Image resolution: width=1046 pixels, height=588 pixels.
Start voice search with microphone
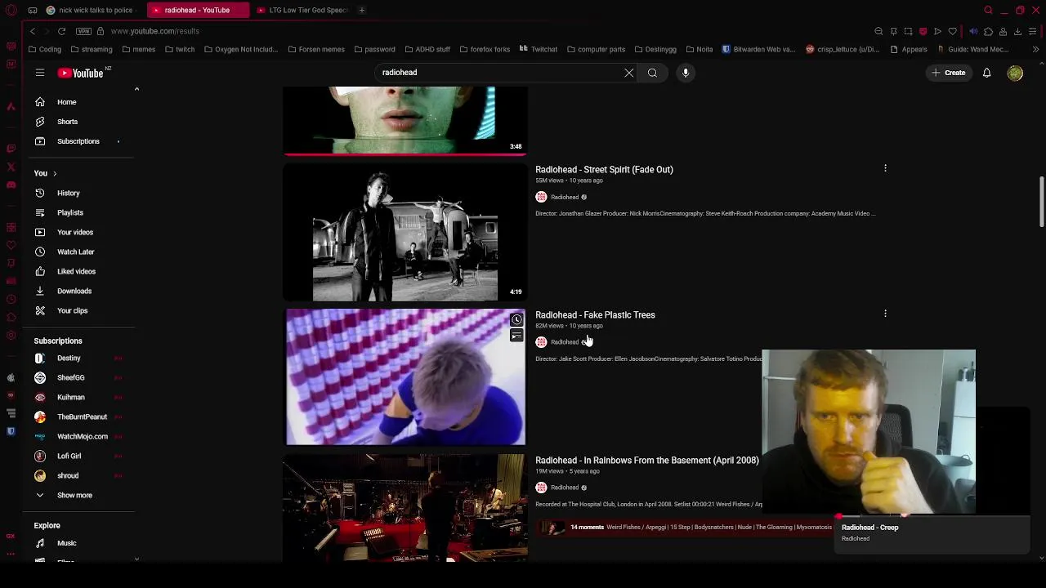pyautogui.click(x=686, y=73)
